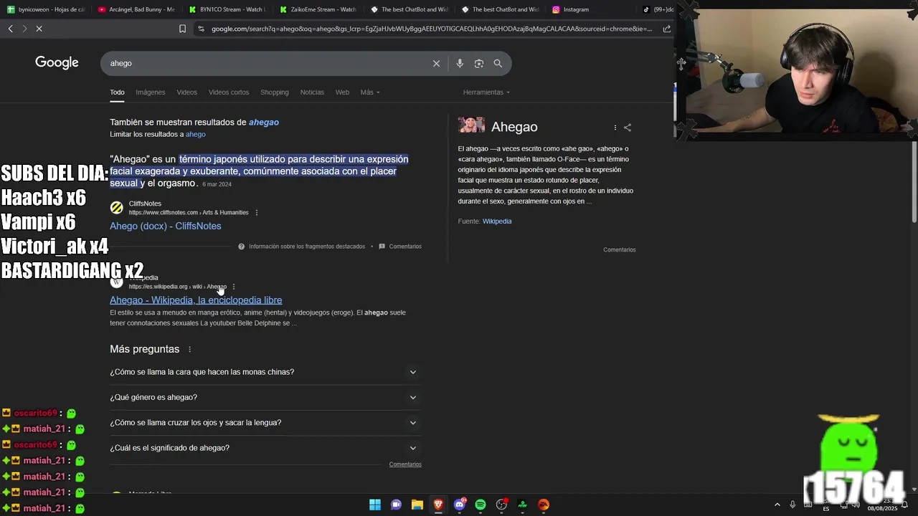Open the three-dot menu for the Wikipedia result

click(234, 287)
